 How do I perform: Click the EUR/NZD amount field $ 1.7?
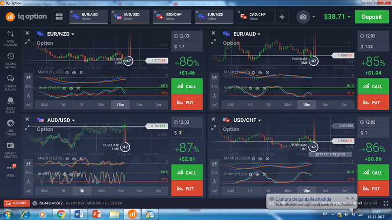coord(187,46)
